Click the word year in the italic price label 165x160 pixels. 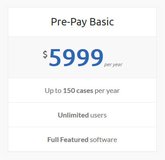pyautogui.click(x=118, y=65)
